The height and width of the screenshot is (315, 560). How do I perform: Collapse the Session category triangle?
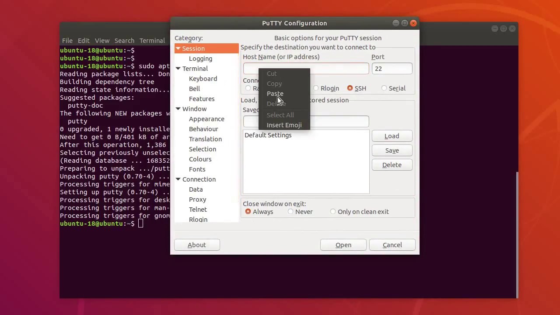point(178,49)
